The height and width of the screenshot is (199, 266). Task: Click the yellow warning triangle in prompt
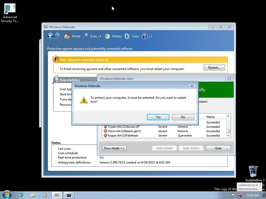coord(84,100)
